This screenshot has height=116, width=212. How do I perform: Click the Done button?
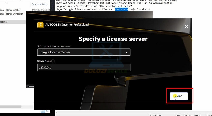coord(179,96)
